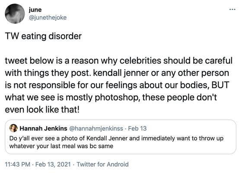Open june's profile from display name
Screen dimensions: 242x173
[35, 10]
